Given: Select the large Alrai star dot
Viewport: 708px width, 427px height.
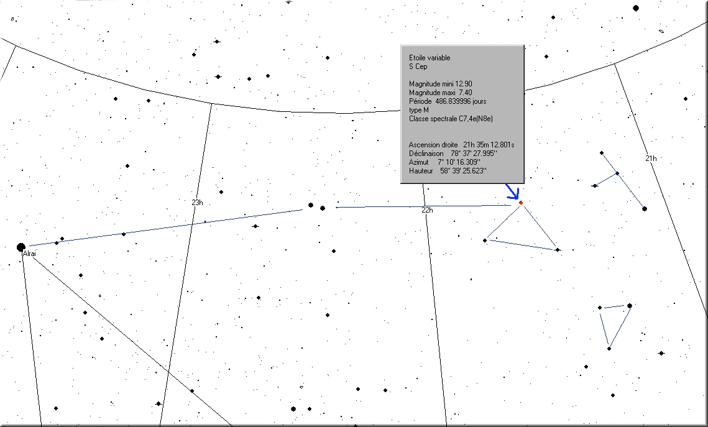Looking at the screenshot, I should (x=21, y=247).
